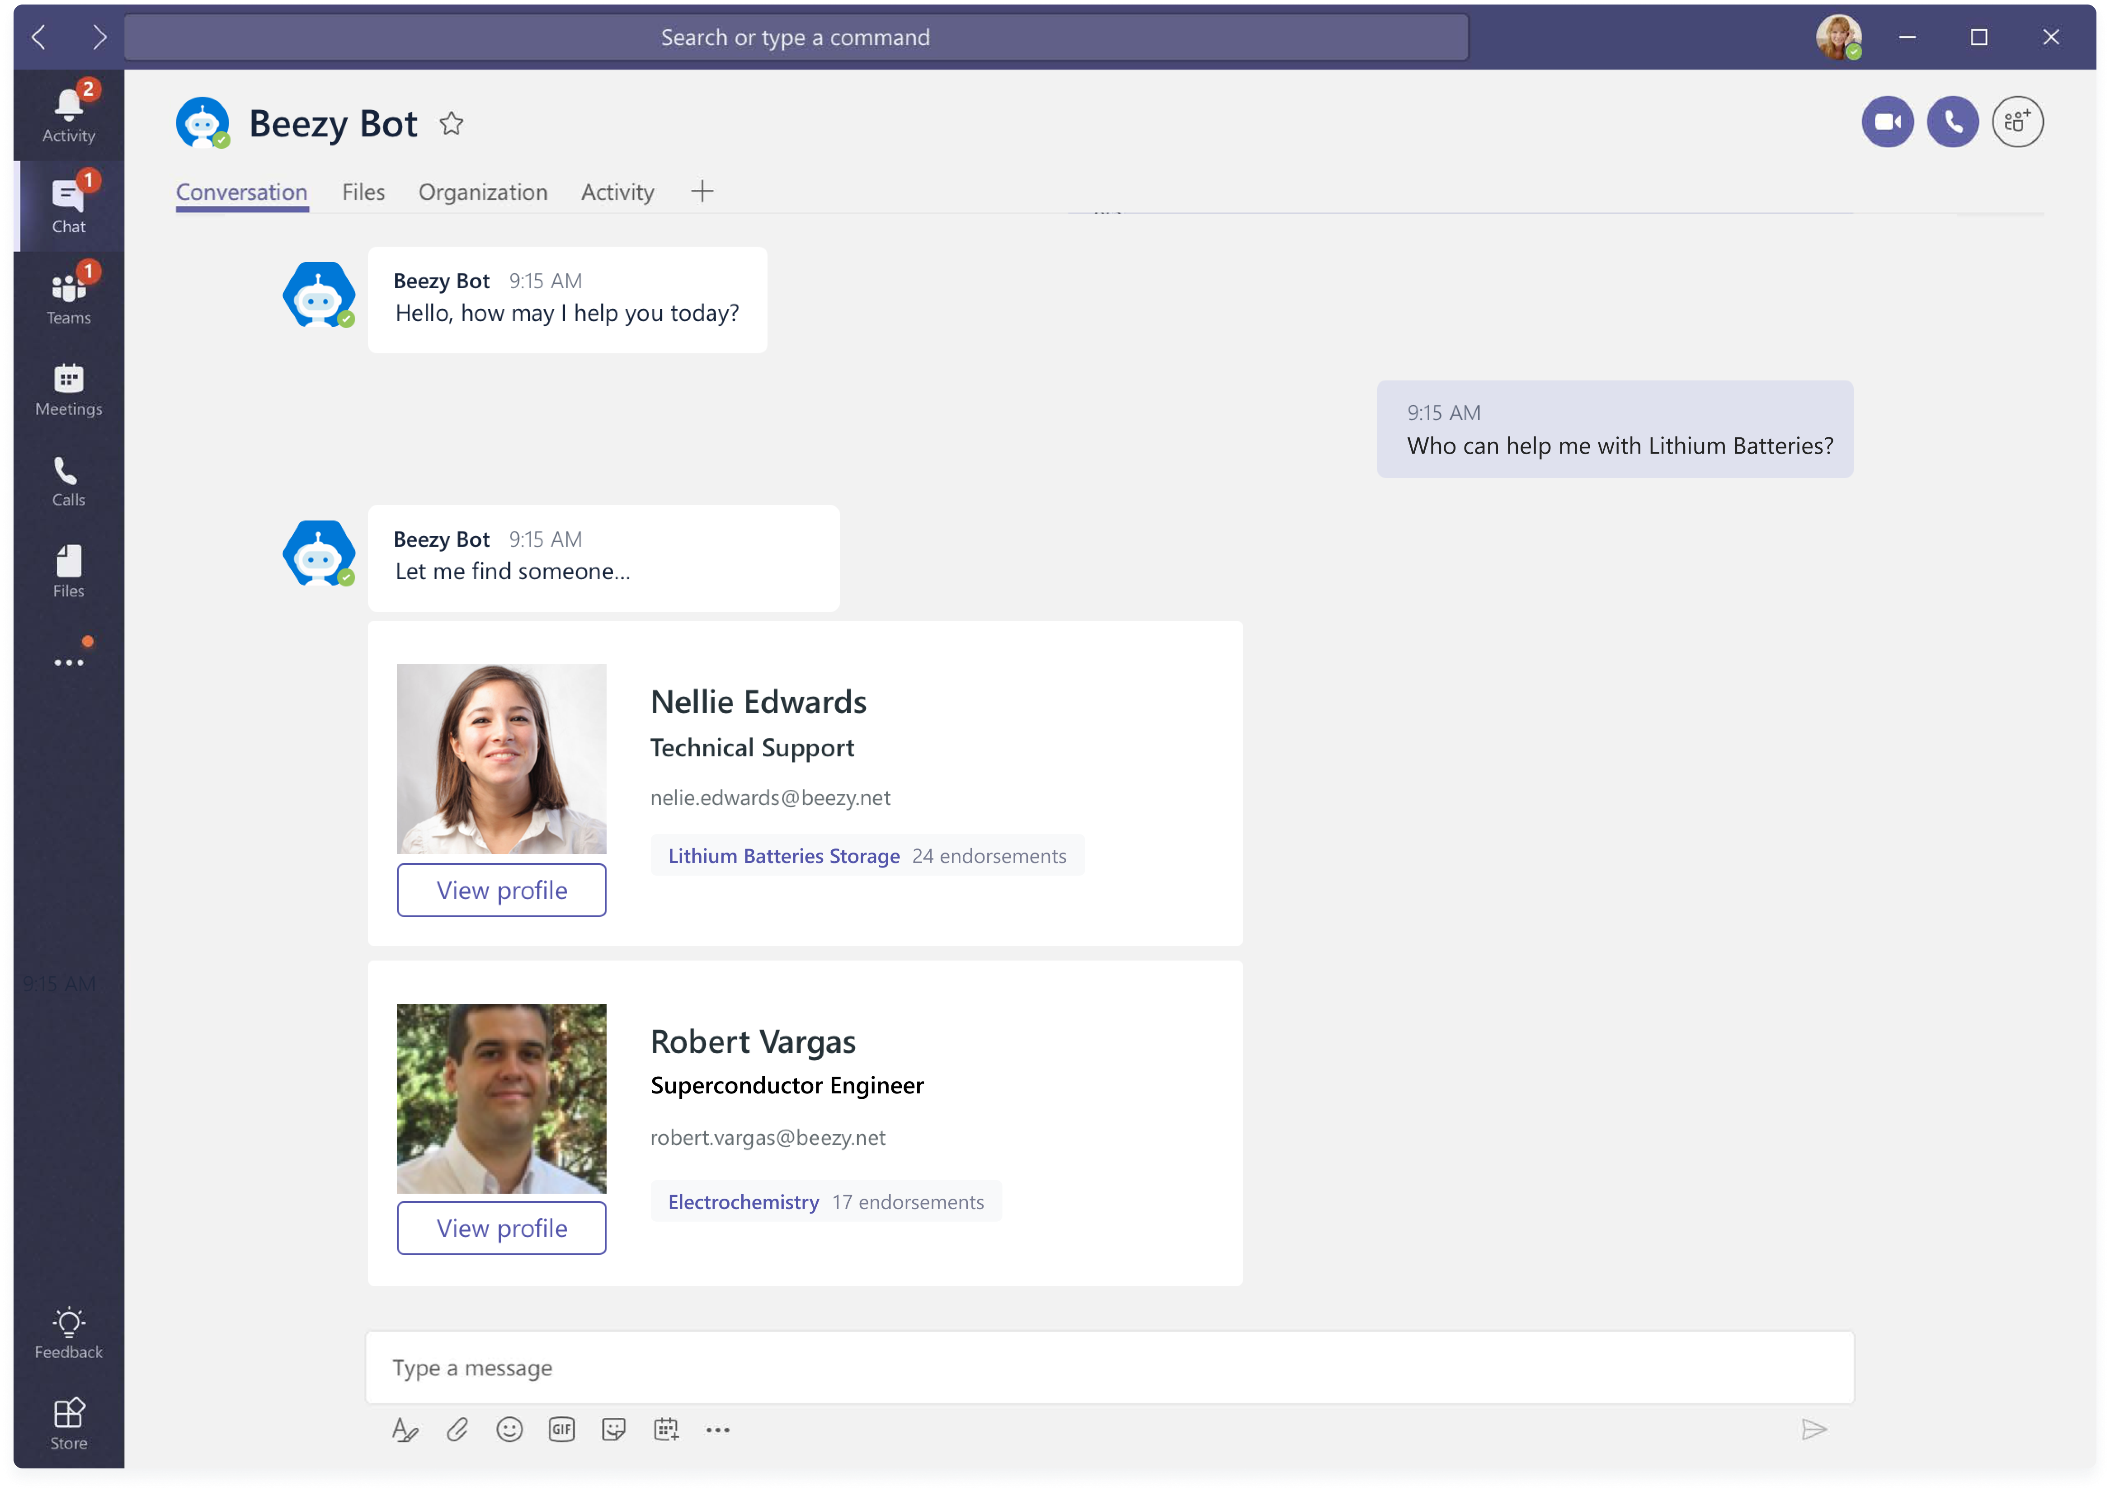Add a new tab with plus
This screenshot has height=1491, width=2110.
702,191
